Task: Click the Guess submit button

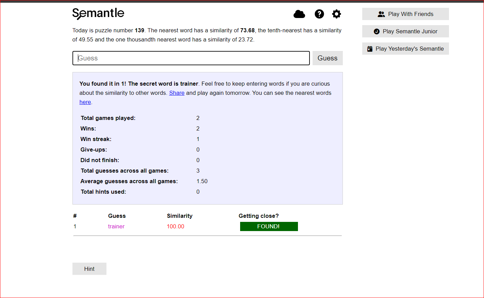Action: (x=327, y=58)
